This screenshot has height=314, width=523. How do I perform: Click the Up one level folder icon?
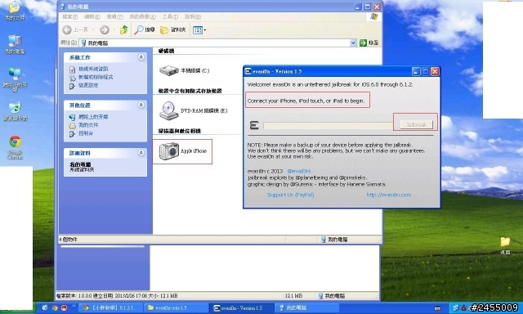[123, 30]
